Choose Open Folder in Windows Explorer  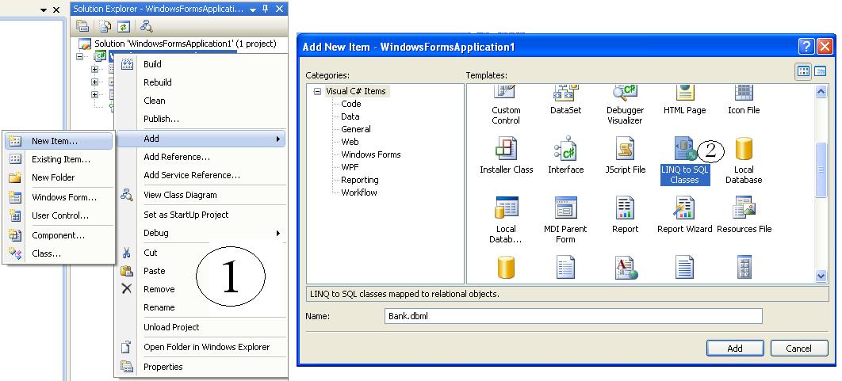pyautogui.click(x=201, y=347)
